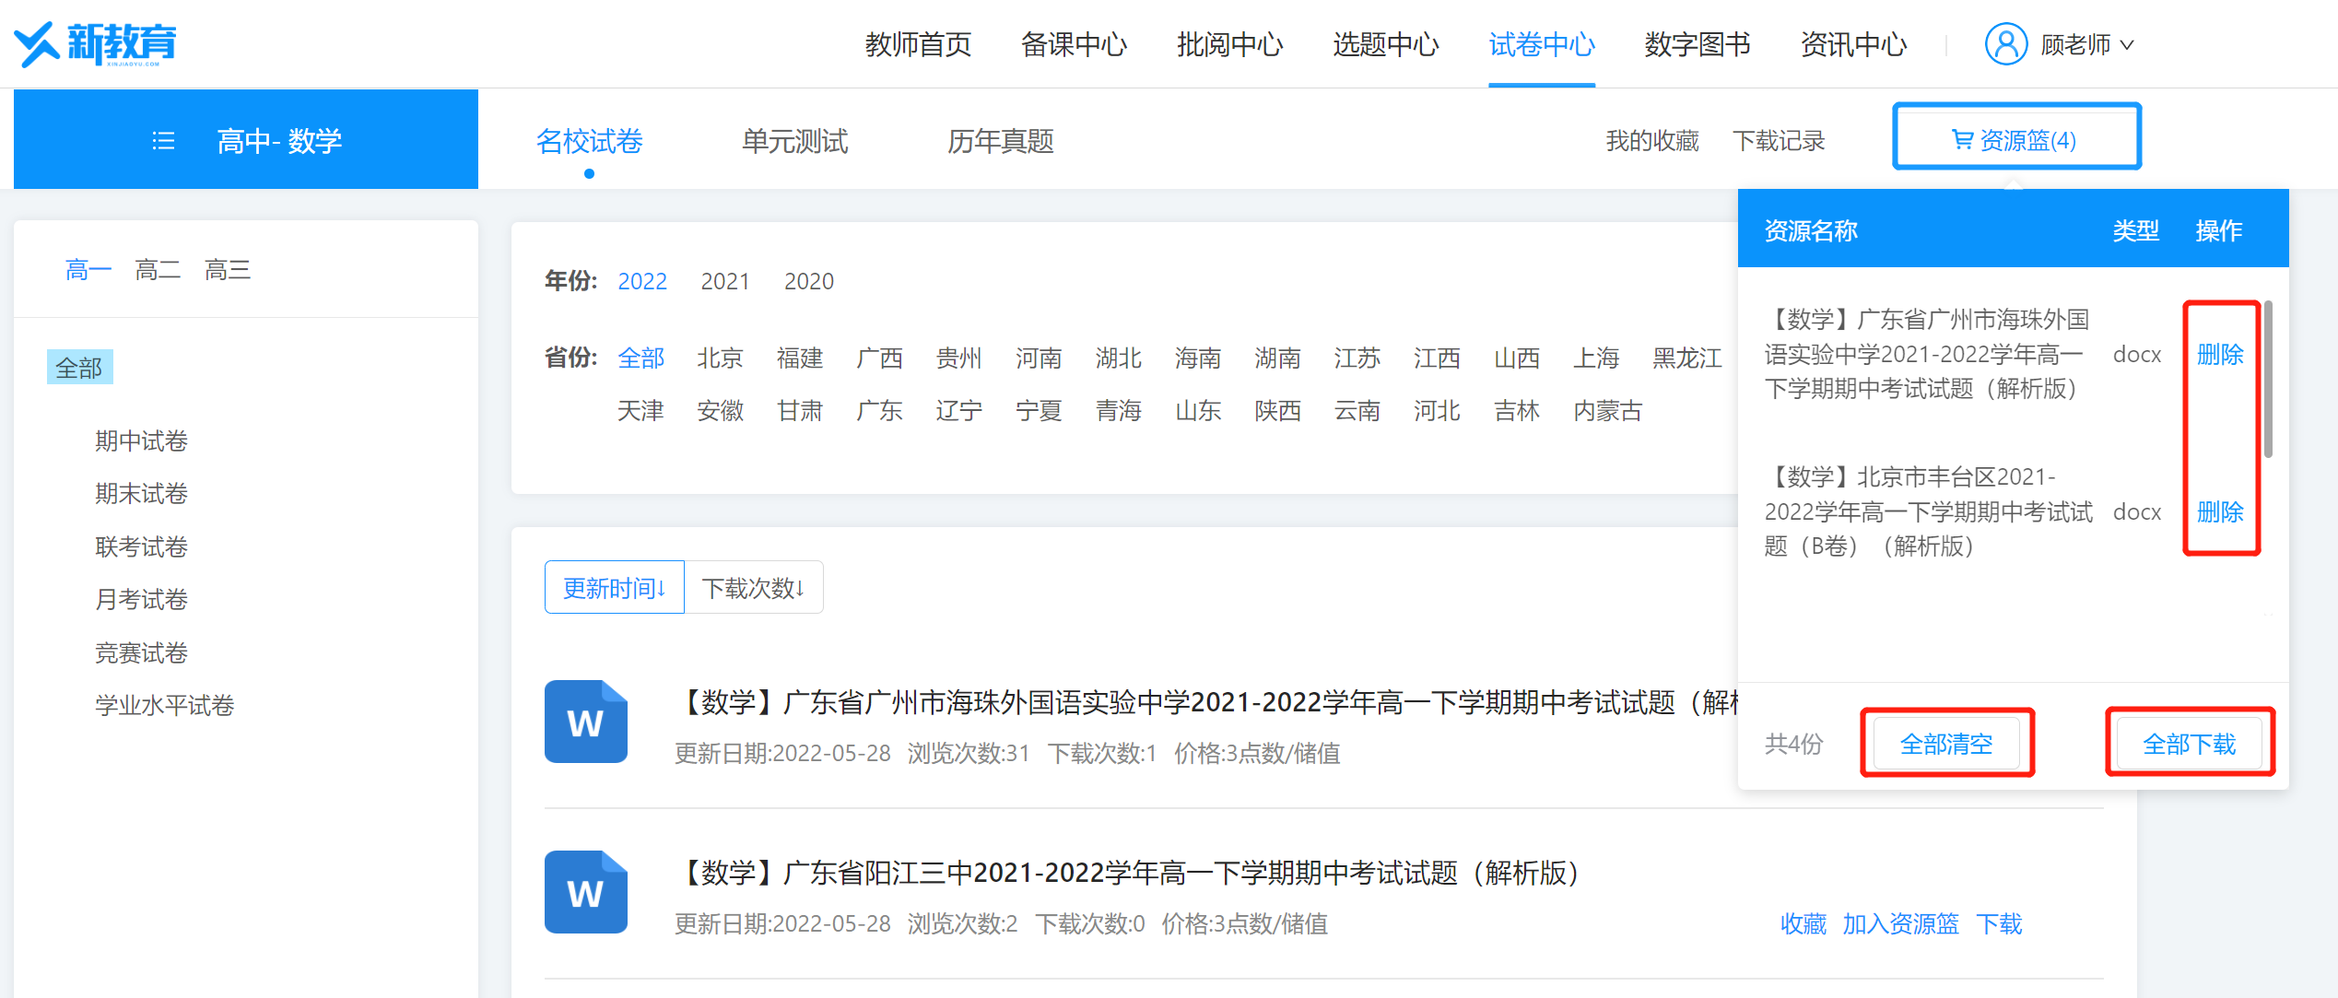Sort by 更新时间 descending
The image size is (2338, 998).
[x=614, y=587]
